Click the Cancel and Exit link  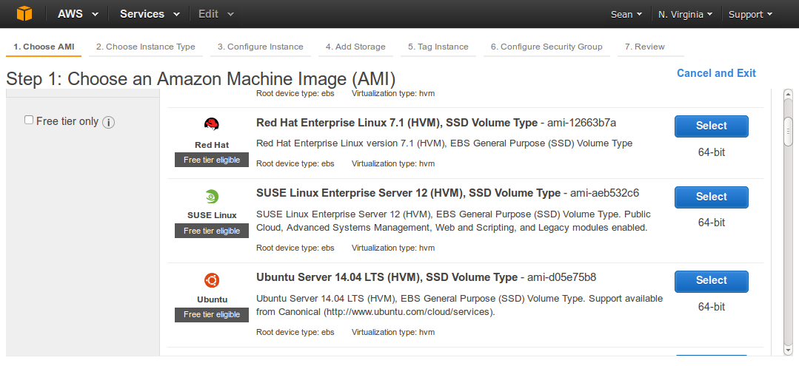(716, 73)
